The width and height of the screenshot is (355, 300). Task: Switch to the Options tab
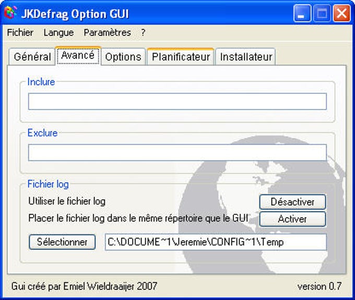pyautogui.click(x=123, y=57)
